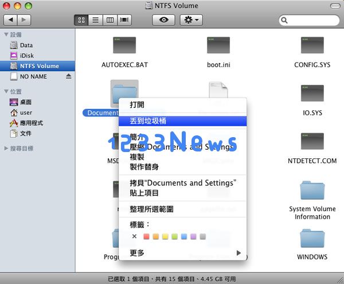344x284 pixels.
Task: Switch to icon view
Action: (81, 20)
